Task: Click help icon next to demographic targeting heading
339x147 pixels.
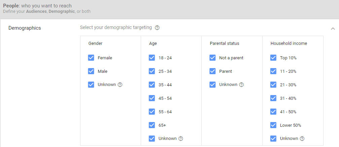Action: (x=157, y=28)
